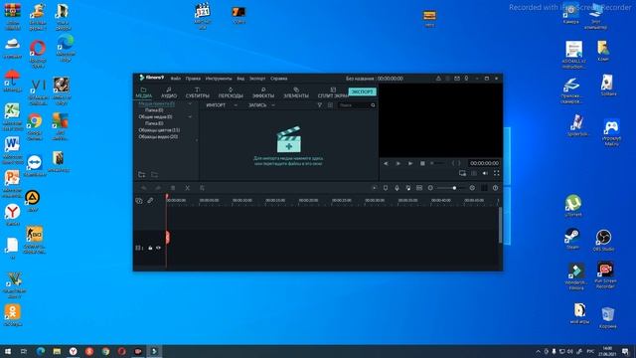Open the Инструменты menu
636x358 pixels.
pos(219,79)
